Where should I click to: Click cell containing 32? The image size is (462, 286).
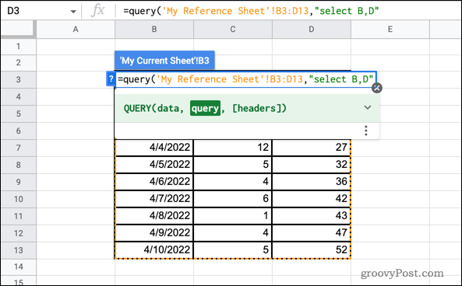coord(312,164)
